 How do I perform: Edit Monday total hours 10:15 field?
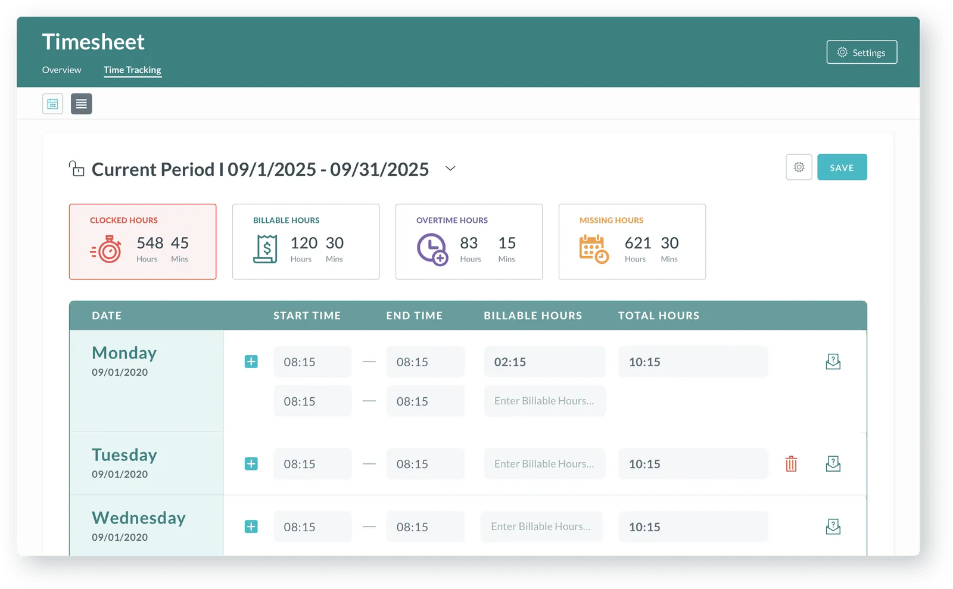693,361
